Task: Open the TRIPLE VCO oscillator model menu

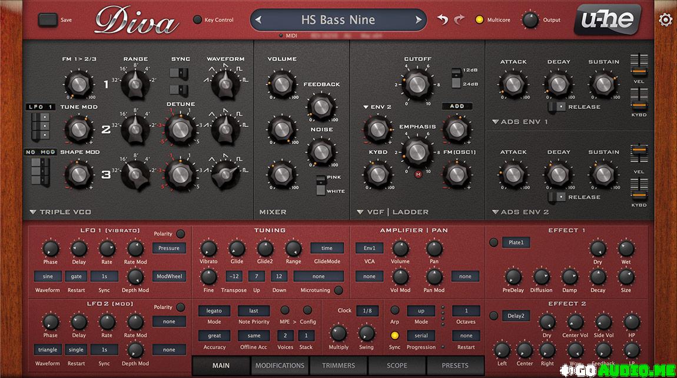Action: (x=61, y=212)
